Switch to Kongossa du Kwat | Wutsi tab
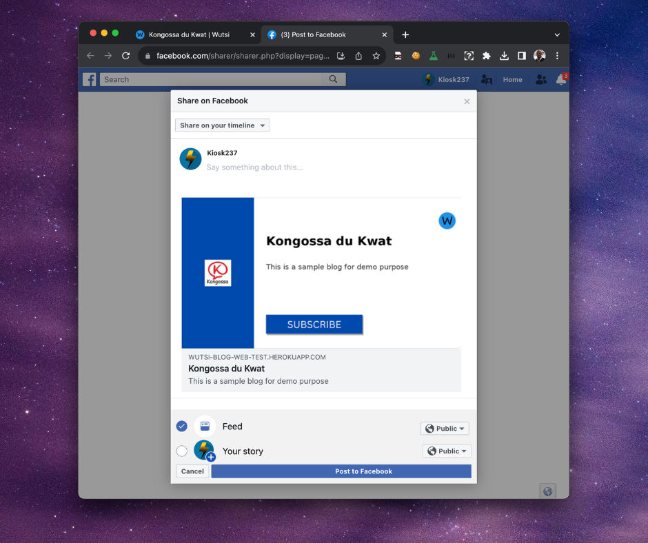648x543 pixels. pyautogui.click(x=190, y=34)
